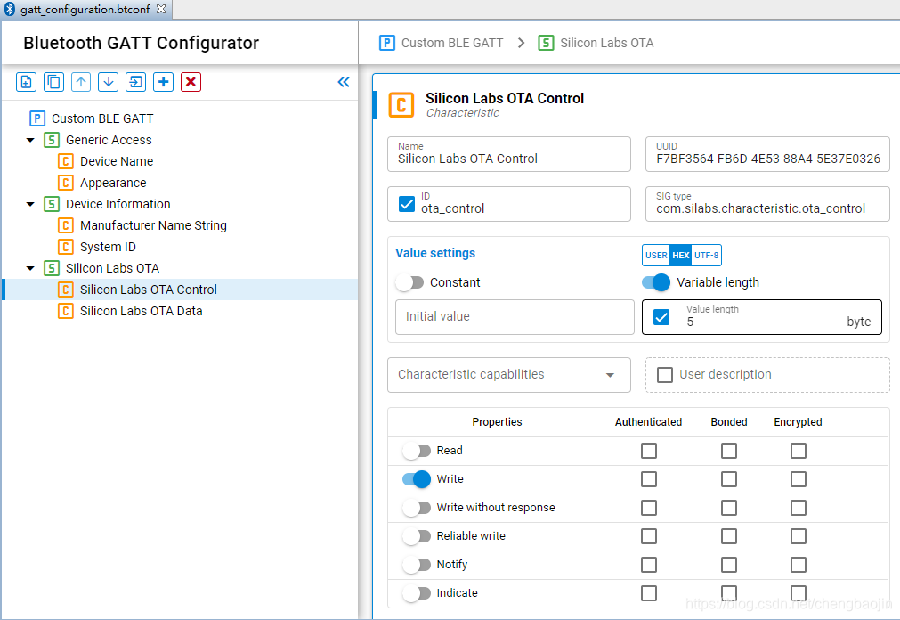Click the Initial value input field
Viewport: 900px width, 620px height.
pos(515,317)
